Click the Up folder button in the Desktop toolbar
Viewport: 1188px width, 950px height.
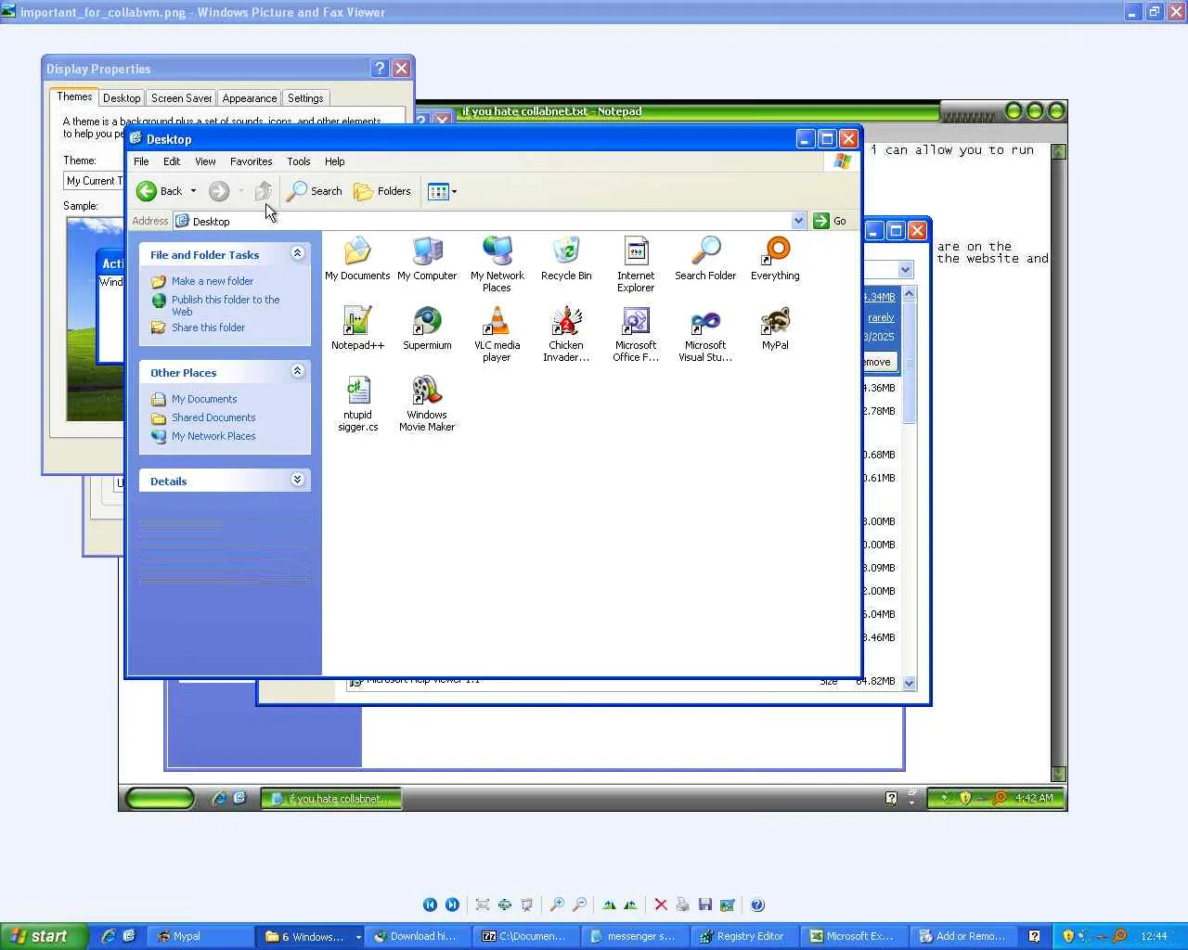click(x=264, y=191)
